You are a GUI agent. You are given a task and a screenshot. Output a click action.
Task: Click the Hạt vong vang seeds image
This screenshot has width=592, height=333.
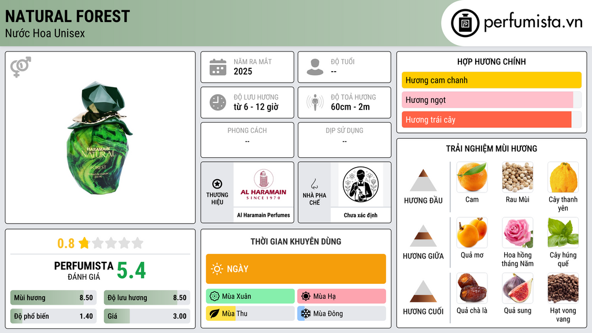click(x=563, y=288)
